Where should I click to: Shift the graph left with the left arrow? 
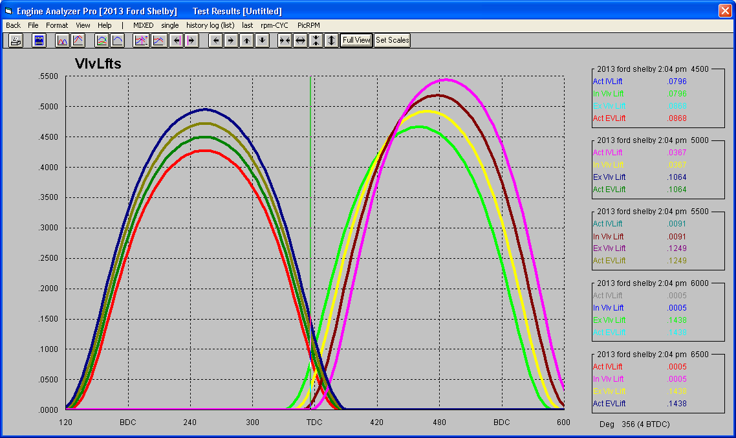[x=215, y=40]
